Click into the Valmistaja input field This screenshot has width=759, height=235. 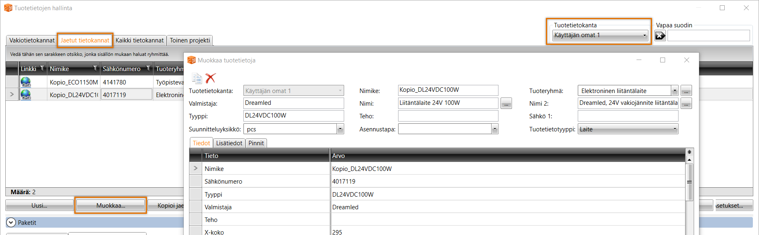click(x=293, y=103)
